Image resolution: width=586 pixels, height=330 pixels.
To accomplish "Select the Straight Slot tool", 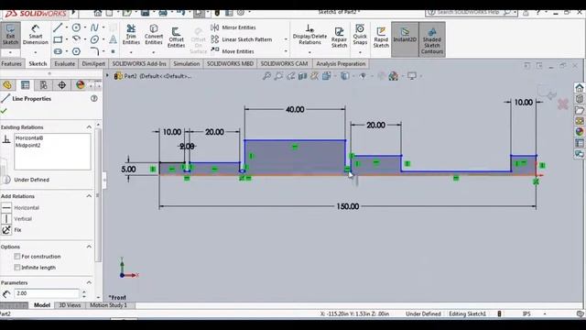I will pos(58,51).
